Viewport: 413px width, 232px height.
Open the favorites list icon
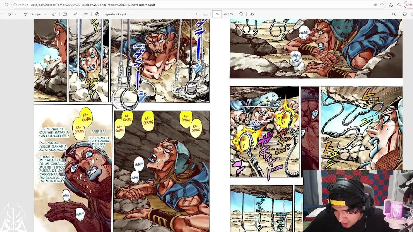(x=399, y=5)
